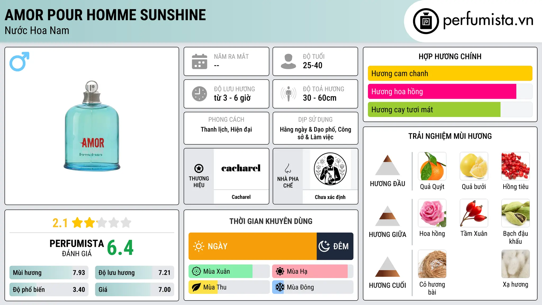The width and height of the screenshot is (542, 305).
Task: Click the green 6.4 Perfumista score
Action: pyautogui.click(x=120, y=248)
